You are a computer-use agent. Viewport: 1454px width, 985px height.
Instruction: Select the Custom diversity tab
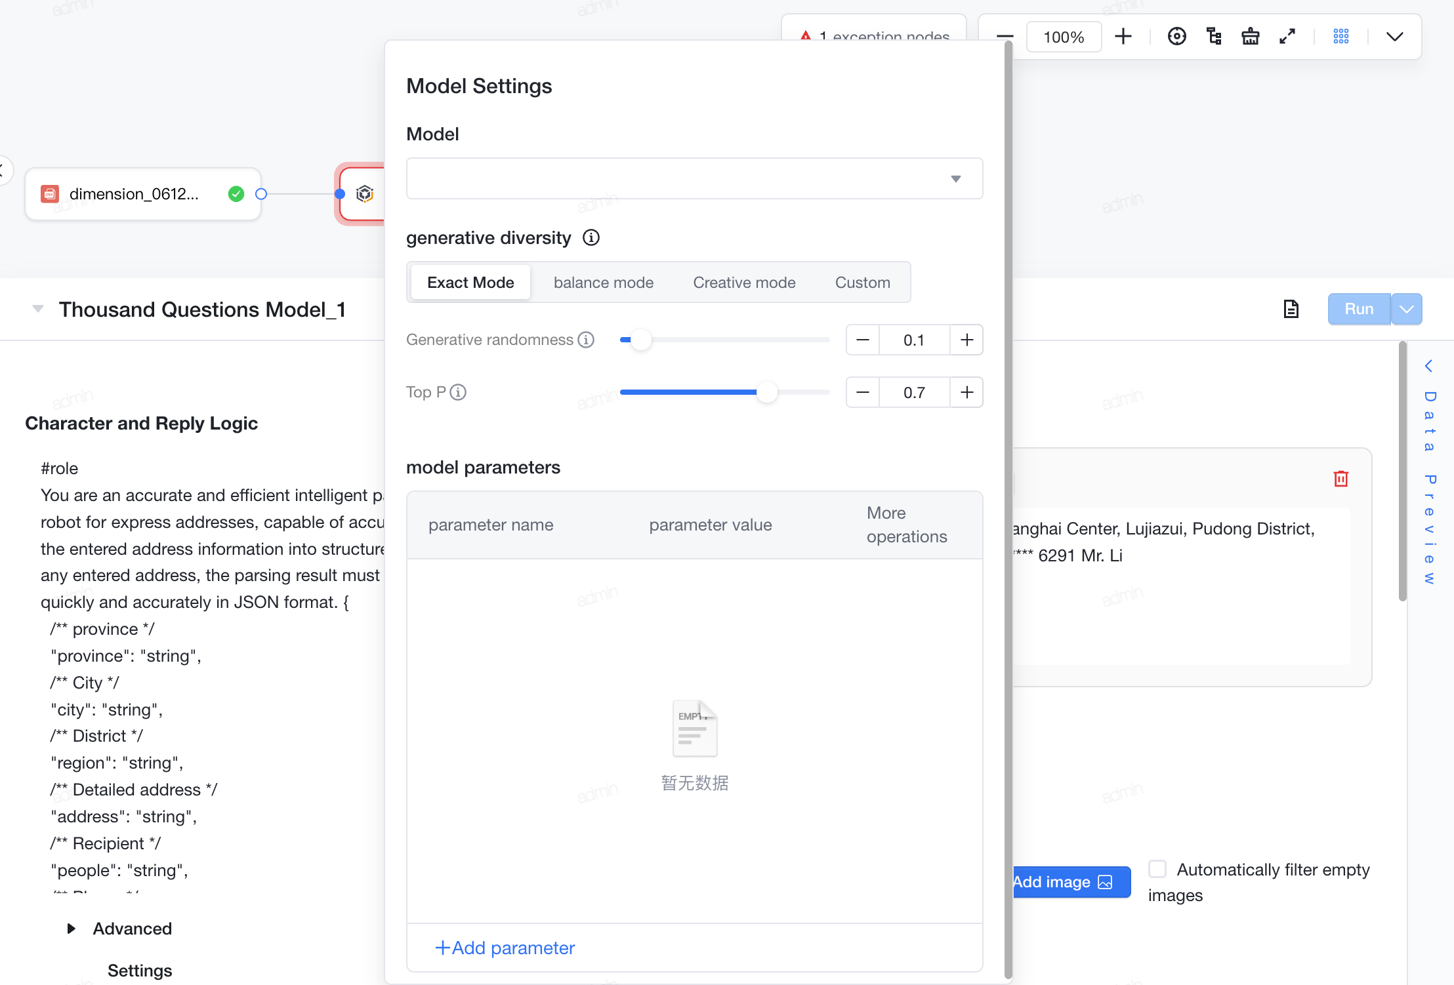[x=862, y=283]
